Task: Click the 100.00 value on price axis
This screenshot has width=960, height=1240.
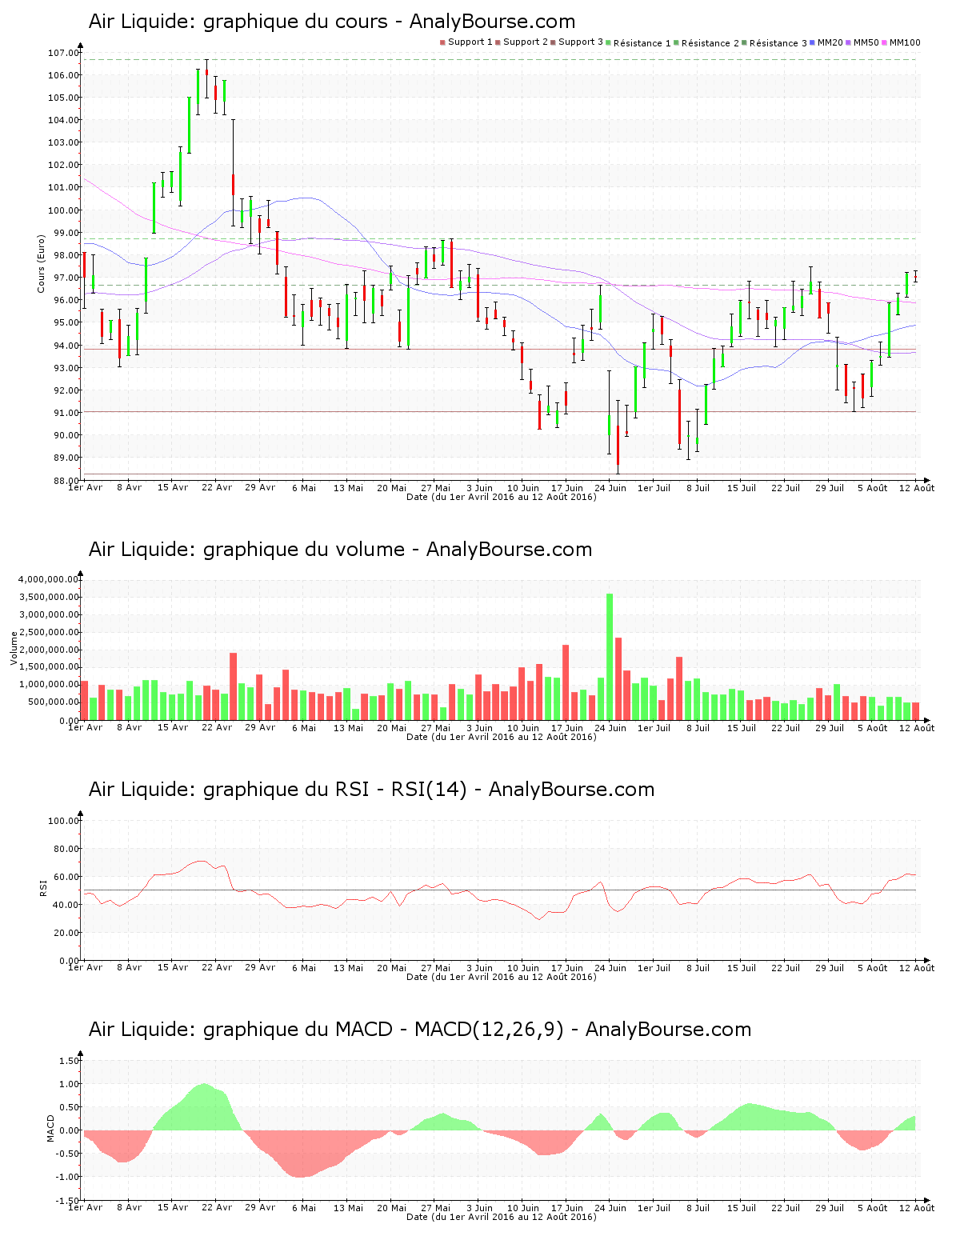Action: tap(64, 210)
